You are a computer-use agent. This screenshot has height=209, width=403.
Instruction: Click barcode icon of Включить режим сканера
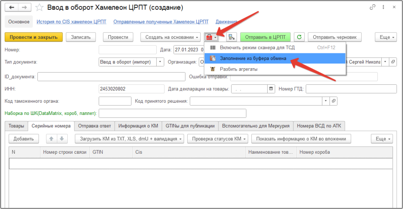point(213,47)
